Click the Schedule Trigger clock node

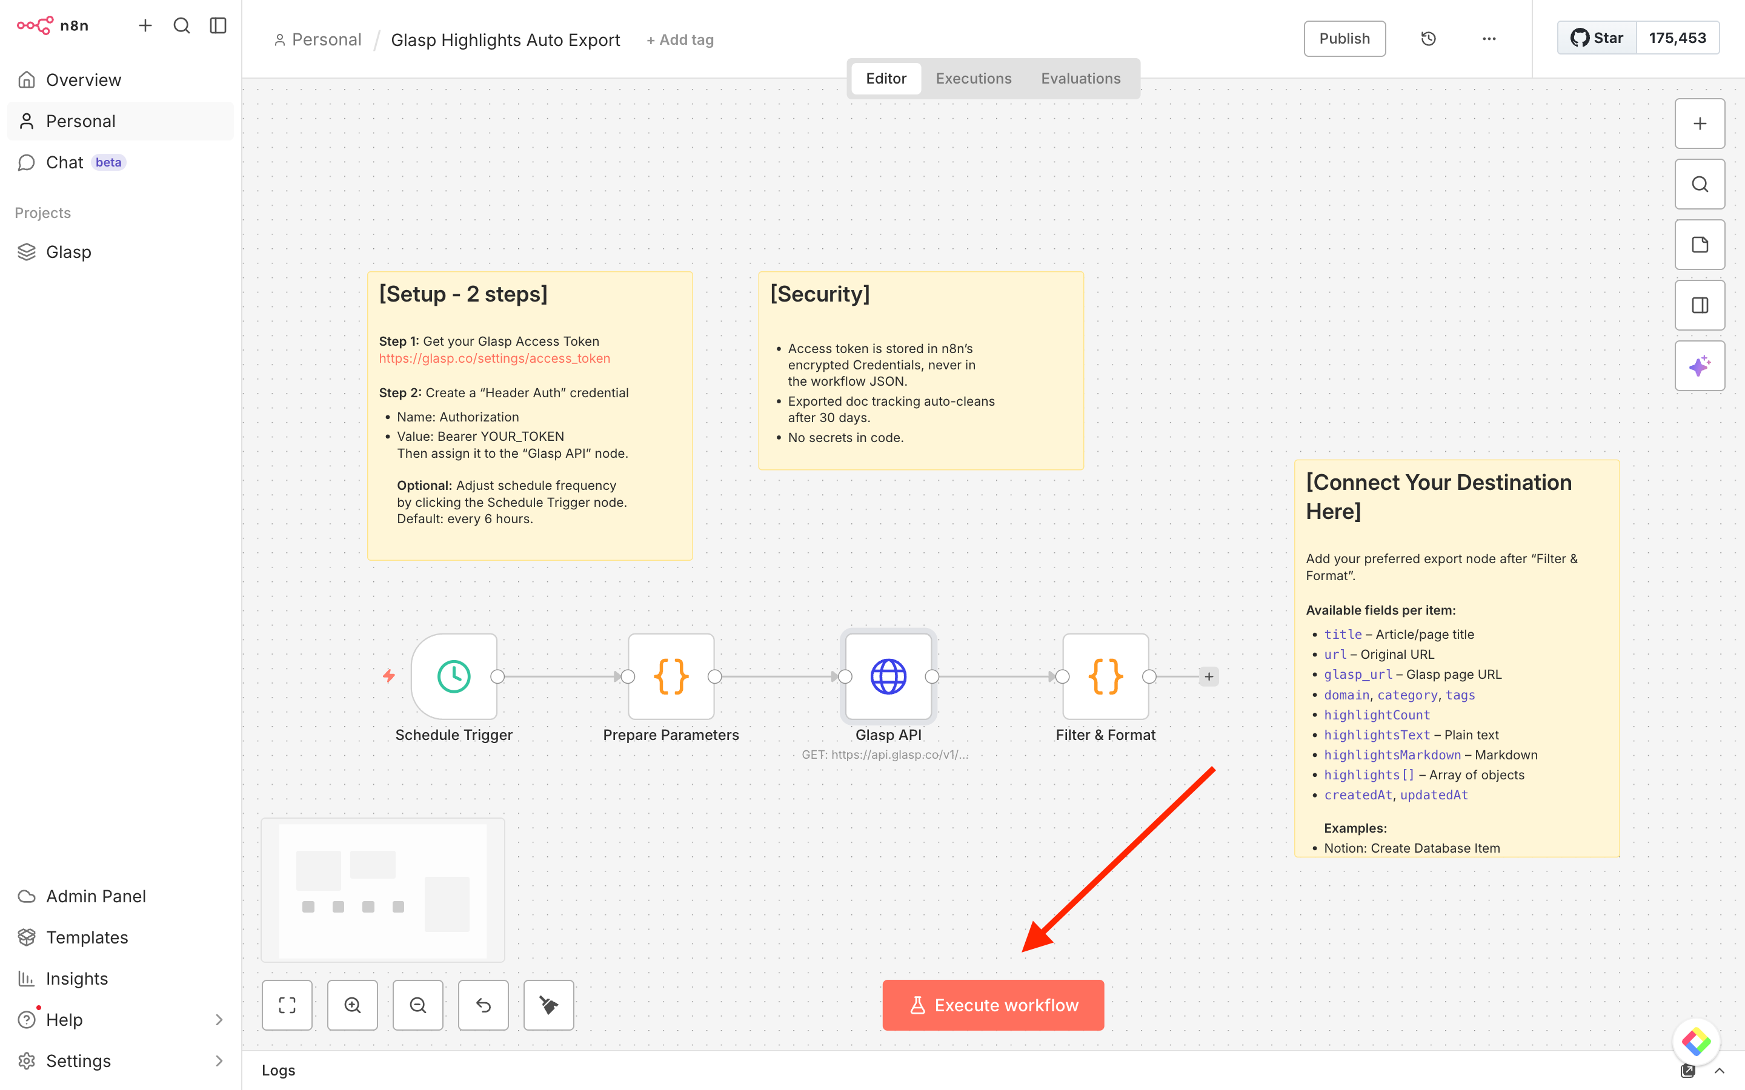(x=454, y=676)
